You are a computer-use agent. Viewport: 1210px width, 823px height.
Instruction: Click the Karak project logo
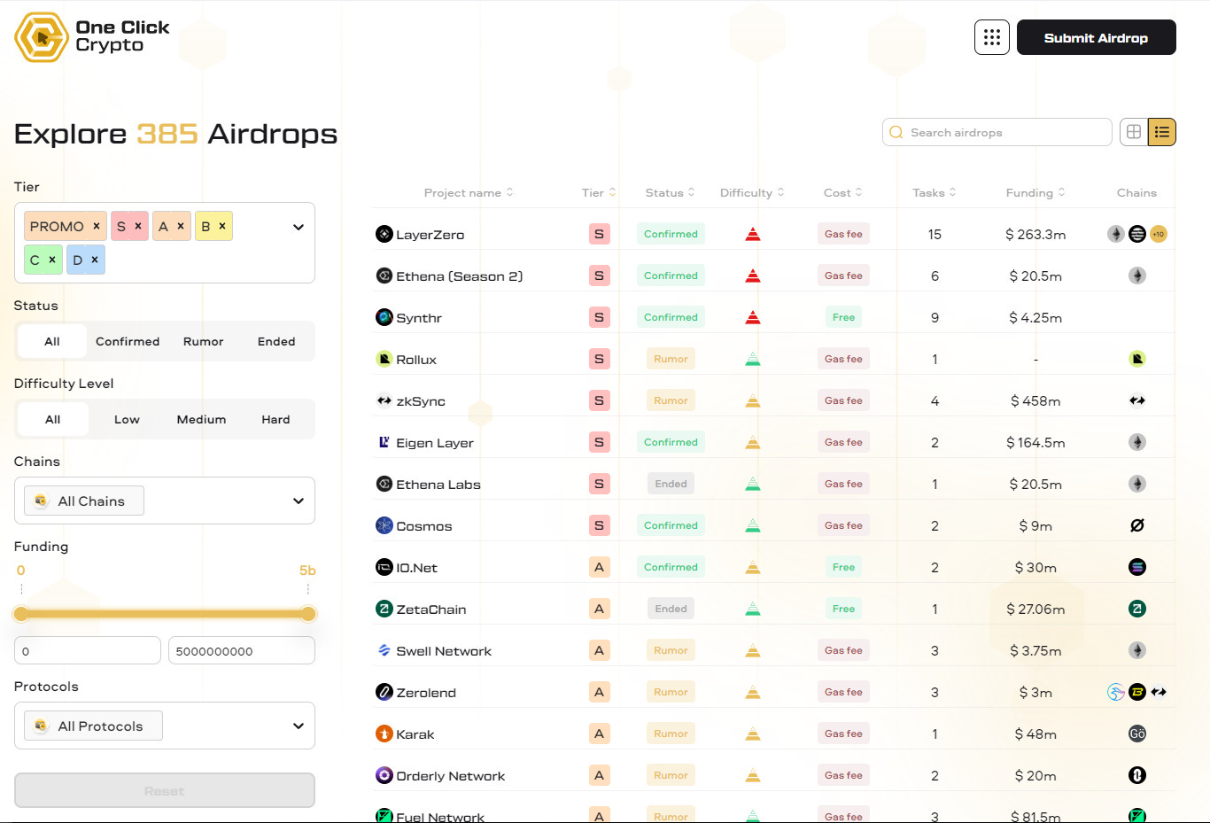(384, 734)
